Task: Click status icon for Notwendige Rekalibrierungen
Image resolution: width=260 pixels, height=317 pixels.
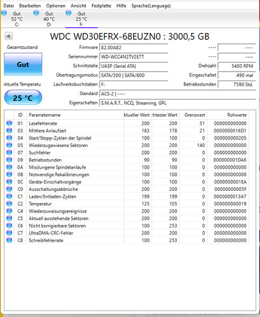Action: point(9,174)
